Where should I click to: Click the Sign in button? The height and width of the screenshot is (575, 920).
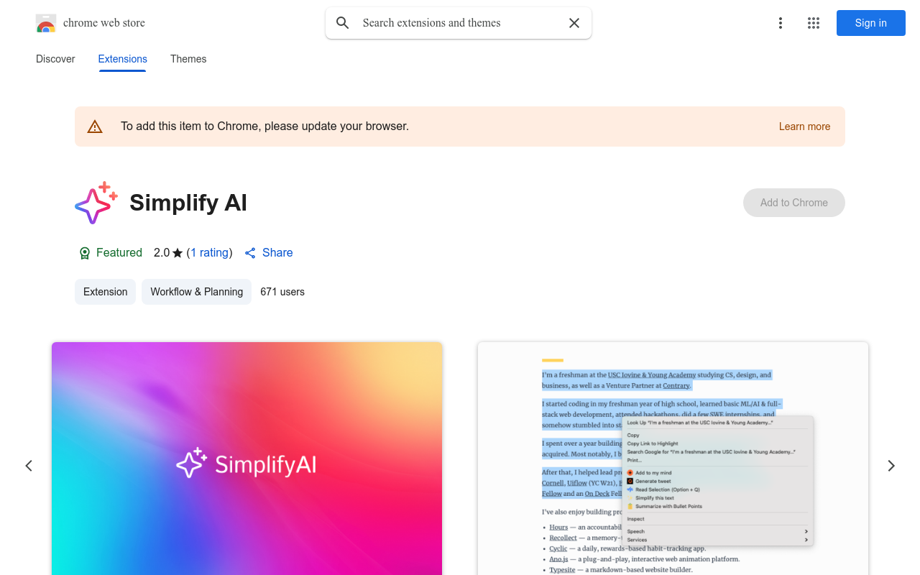coord(871,23)
